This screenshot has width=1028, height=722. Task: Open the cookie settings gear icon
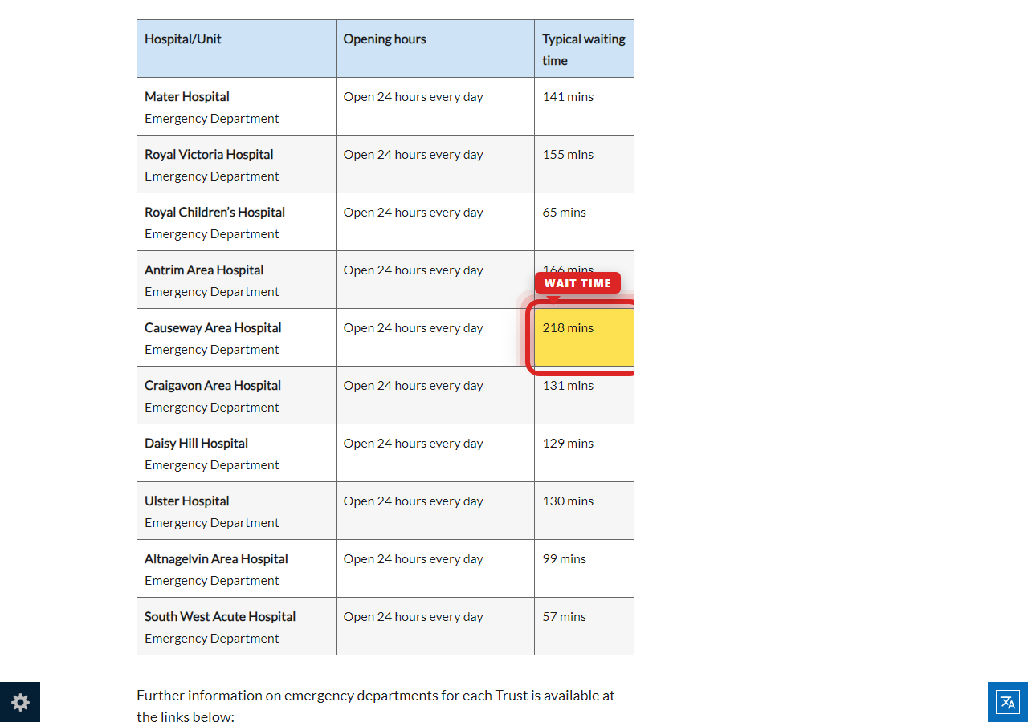pyautogui.click(x=20, y=702)
